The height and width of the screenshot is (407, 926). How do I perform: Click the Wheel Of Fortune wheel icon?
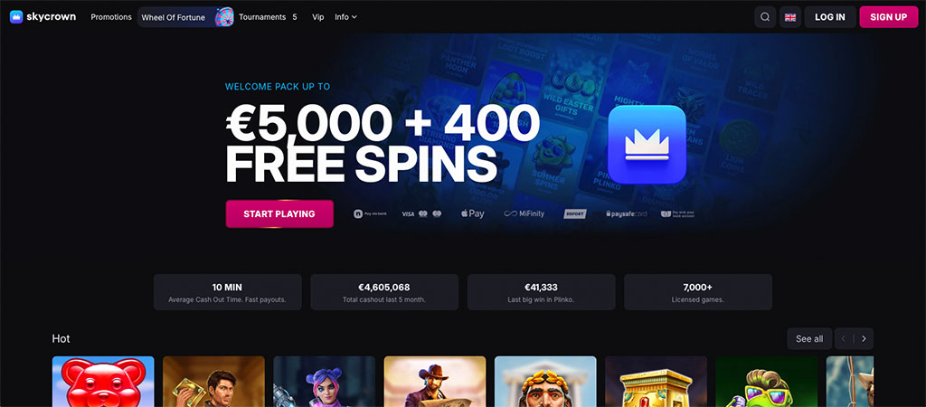[224, 17]
